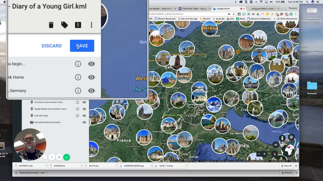
Task: Open the Sheet bookmark
Action: pos(241,19)
